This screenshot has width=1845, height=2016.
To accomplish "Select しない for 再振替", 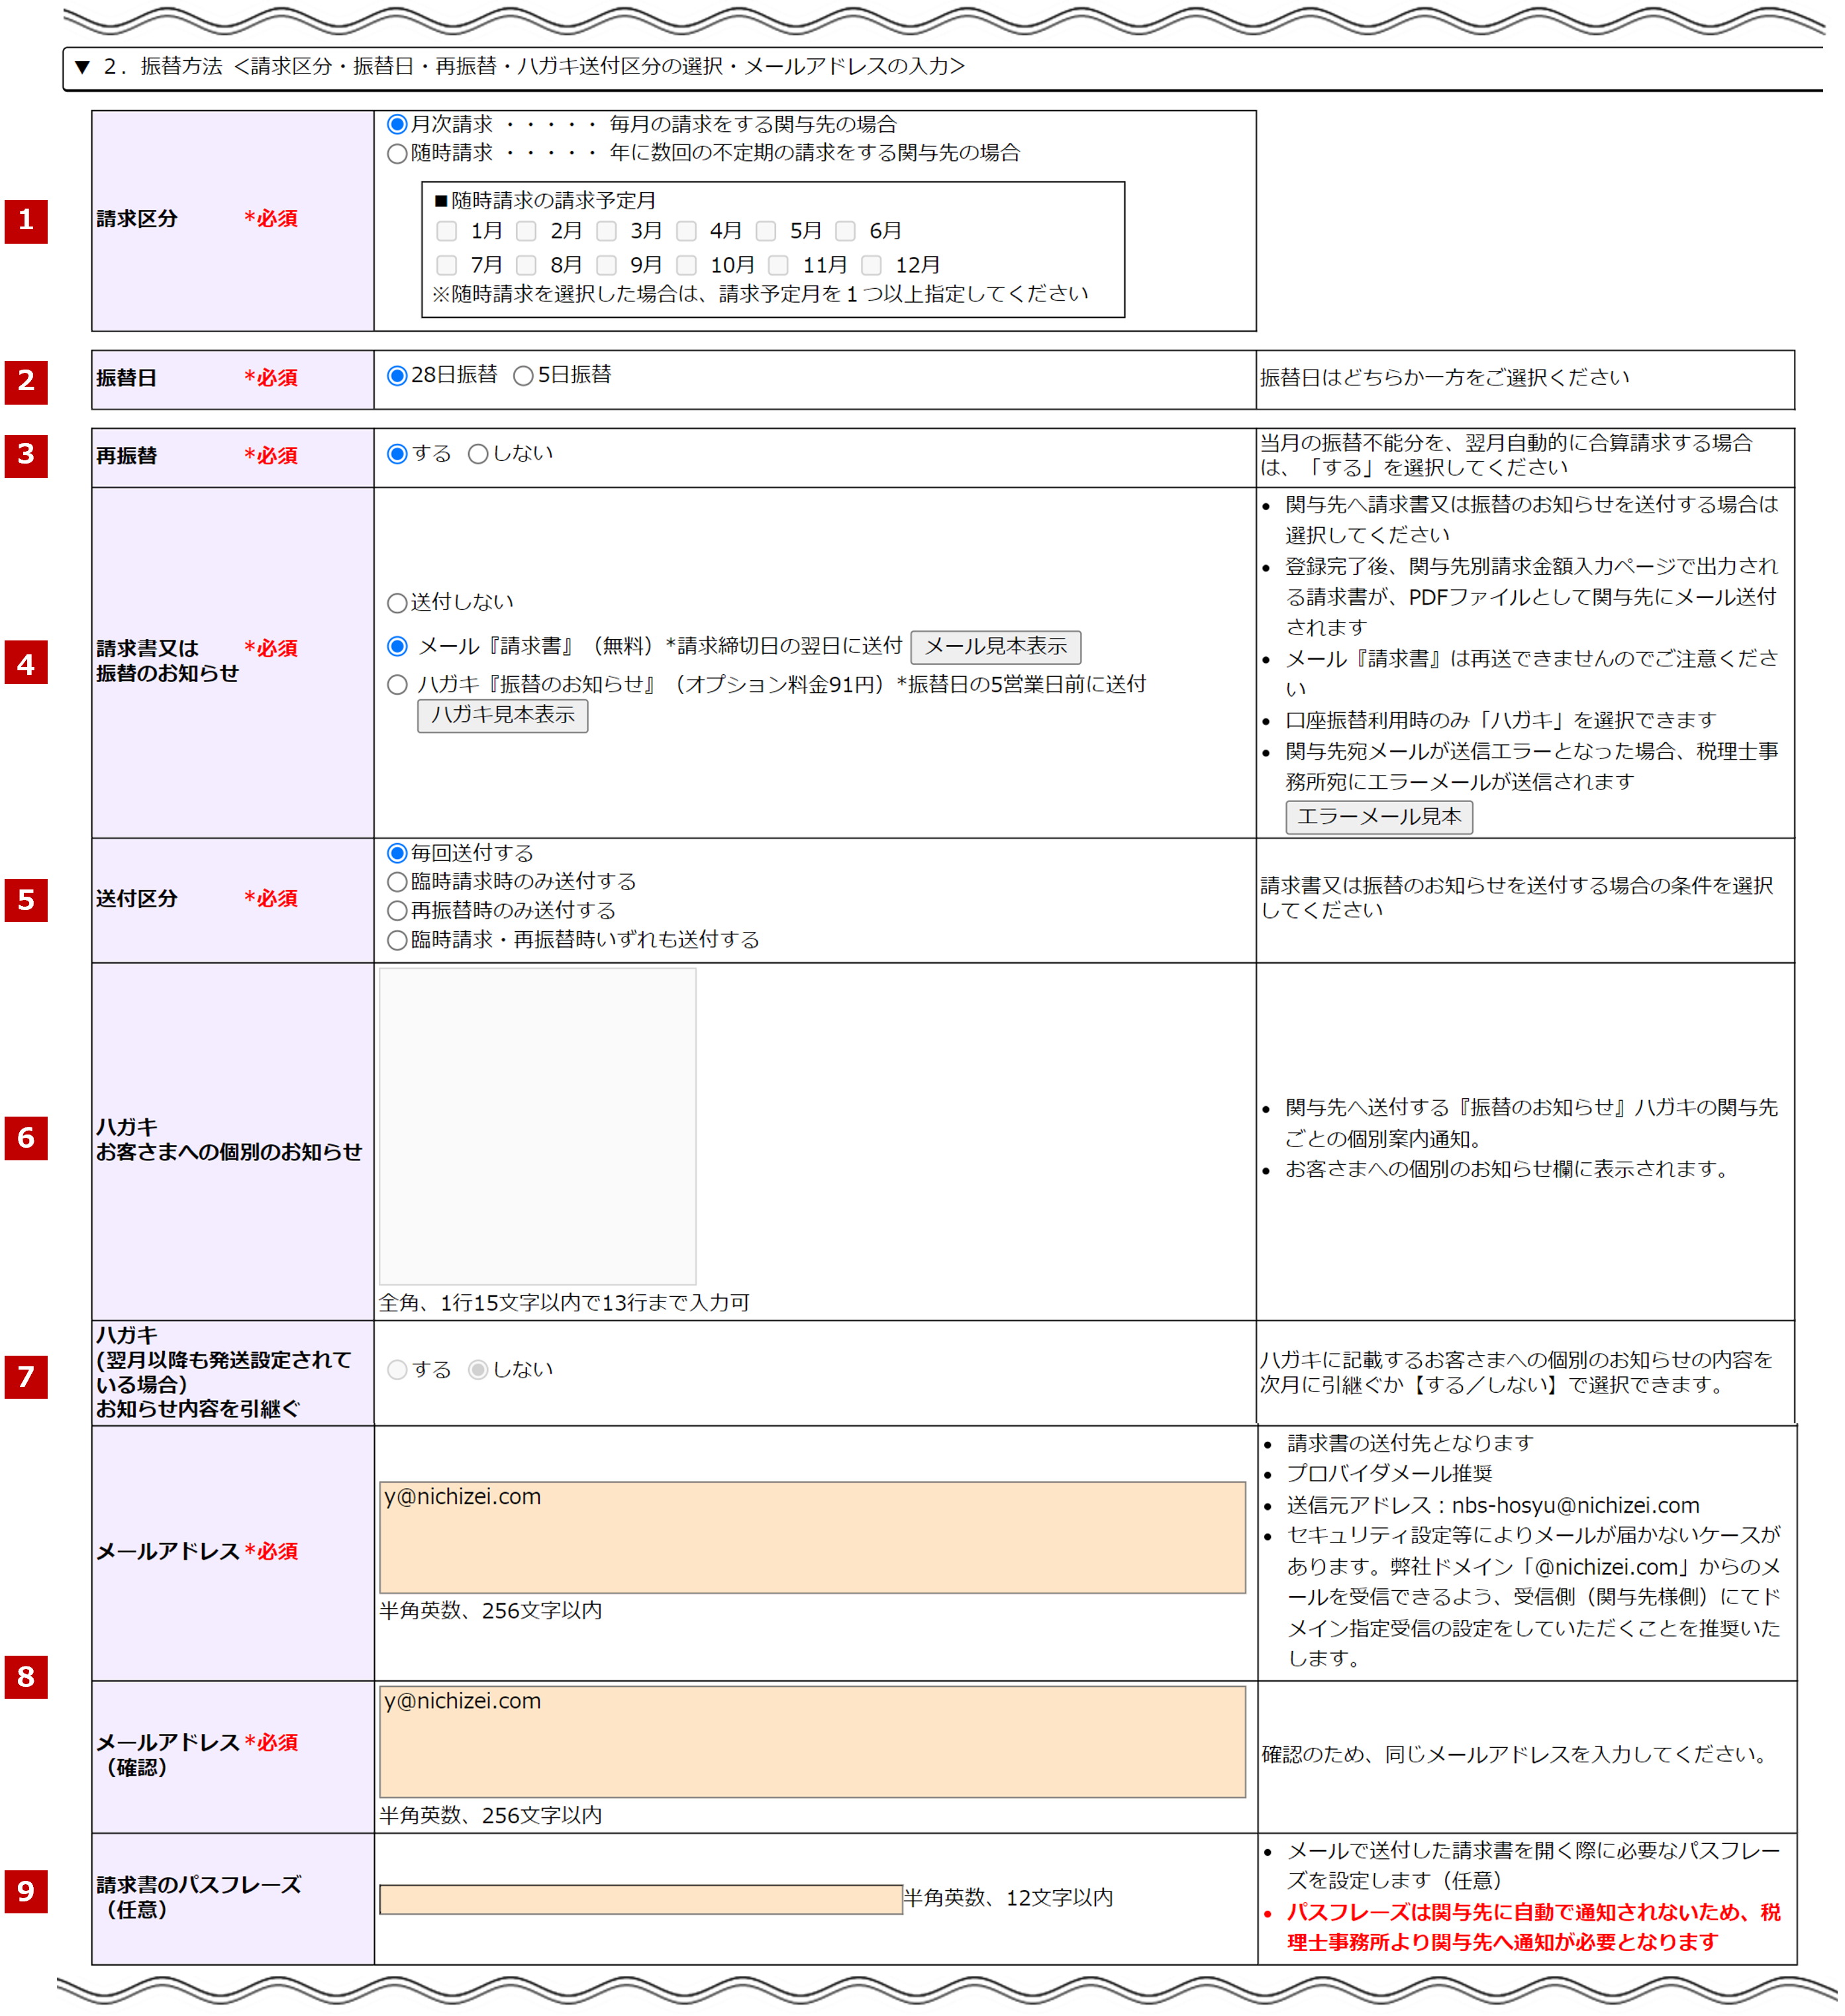I will pos(478,455).
